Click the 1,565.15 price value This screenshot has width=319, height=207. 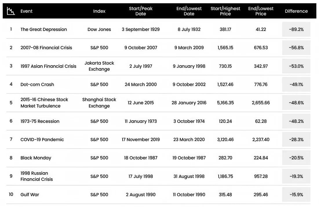[x=225, y=48]
